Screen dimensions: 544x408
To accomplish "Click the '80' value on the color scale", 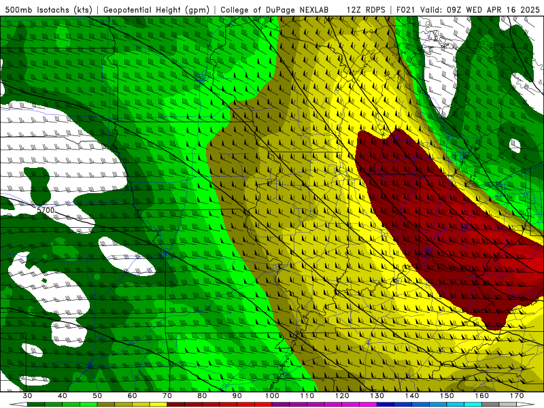I will point(202,396).
